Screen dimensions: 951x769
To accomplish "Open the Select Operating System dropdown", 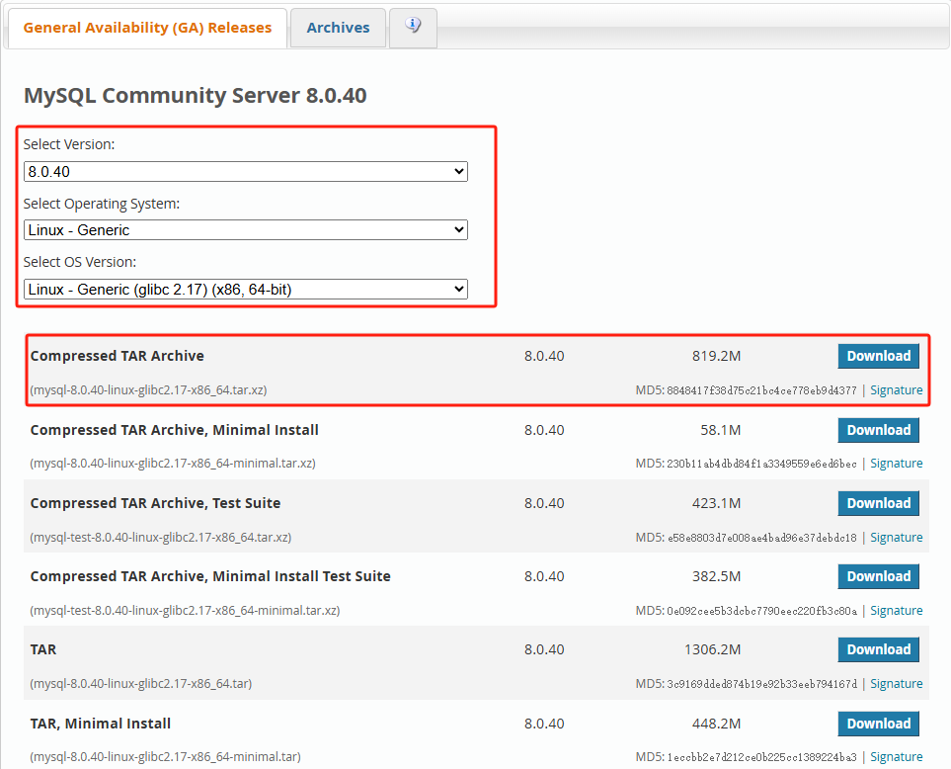I will 245,229.
